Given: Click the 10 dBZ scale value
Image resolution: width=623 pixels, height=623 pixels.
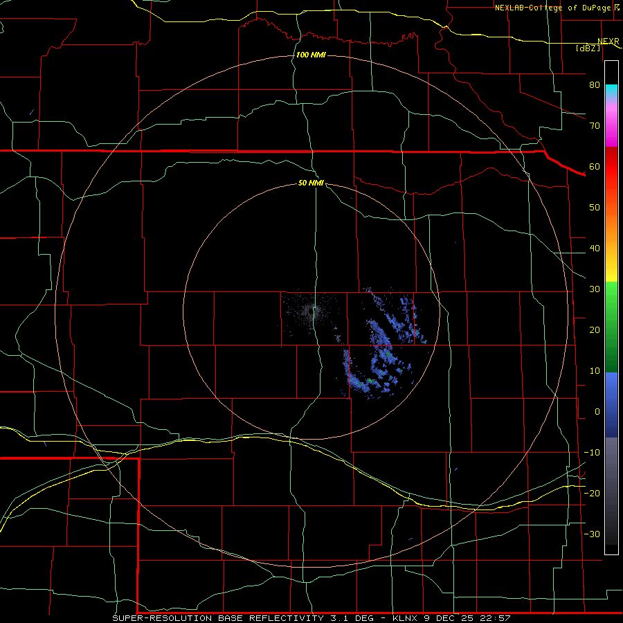Looking at the screenshot, I should pyautogui.click(x=595, y=371).
